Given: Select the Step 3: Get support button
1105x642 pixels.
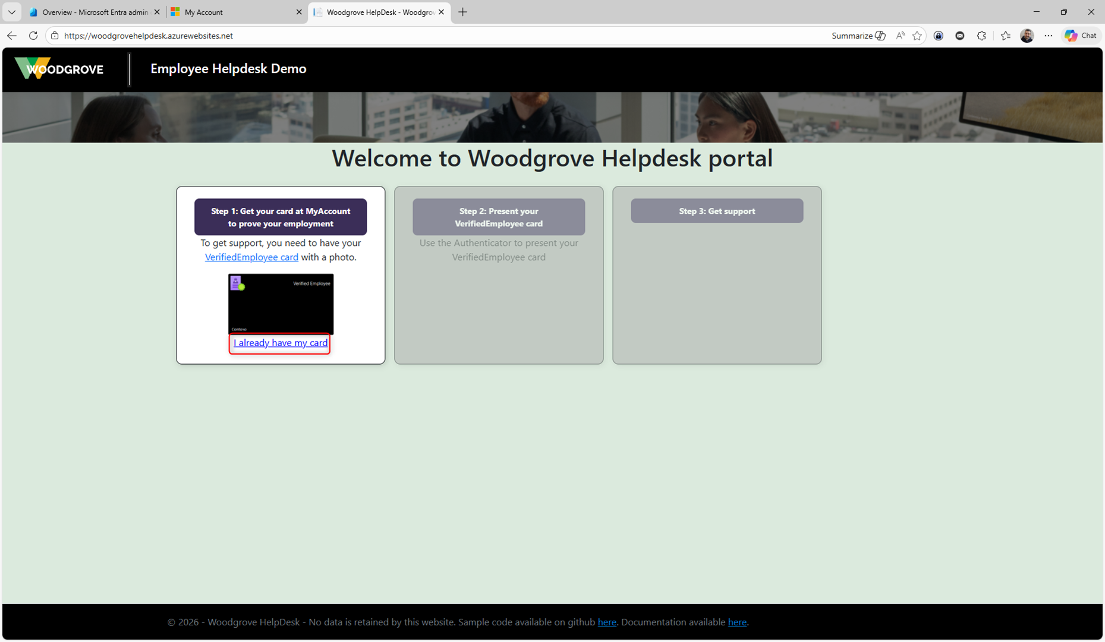Looking at the screenshot, I should 717,211.
